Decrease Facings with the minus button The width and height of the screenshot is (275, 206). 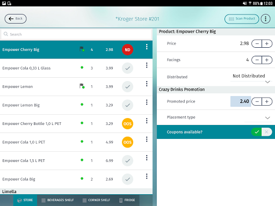[257, 60]
